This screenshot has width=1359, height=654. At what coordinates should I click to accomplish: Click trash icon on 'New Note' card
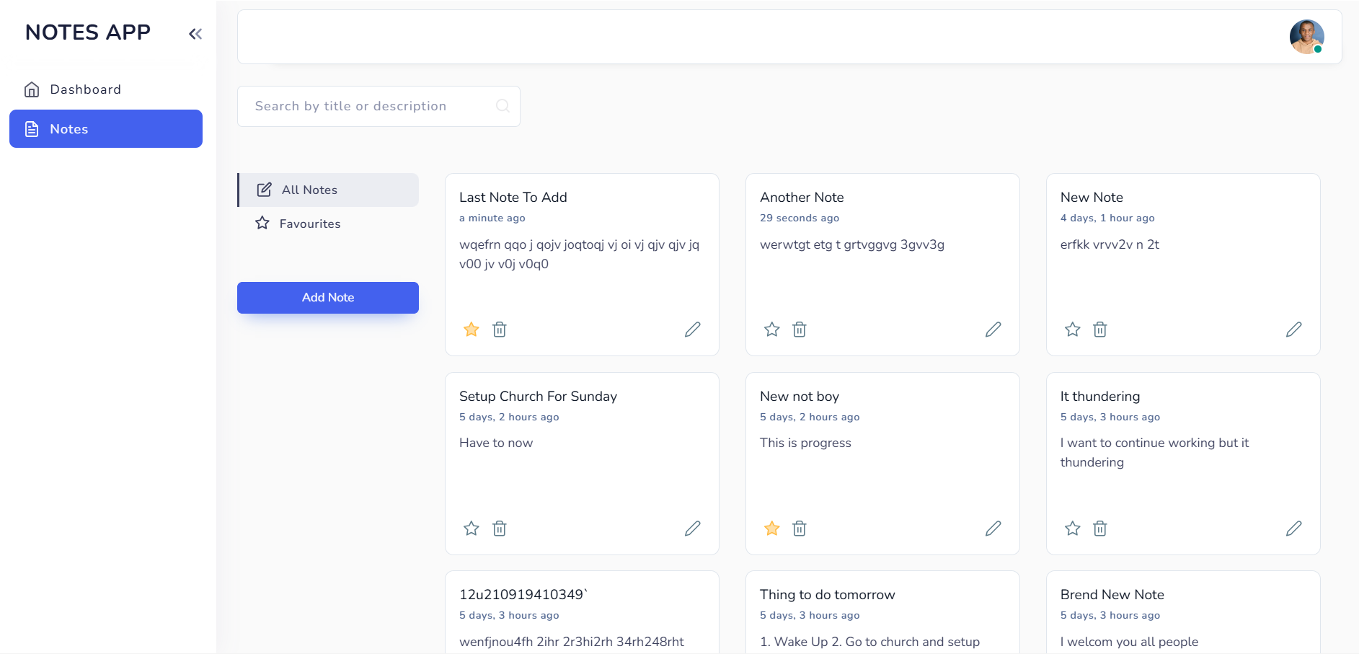click(x=1099, y=330)
